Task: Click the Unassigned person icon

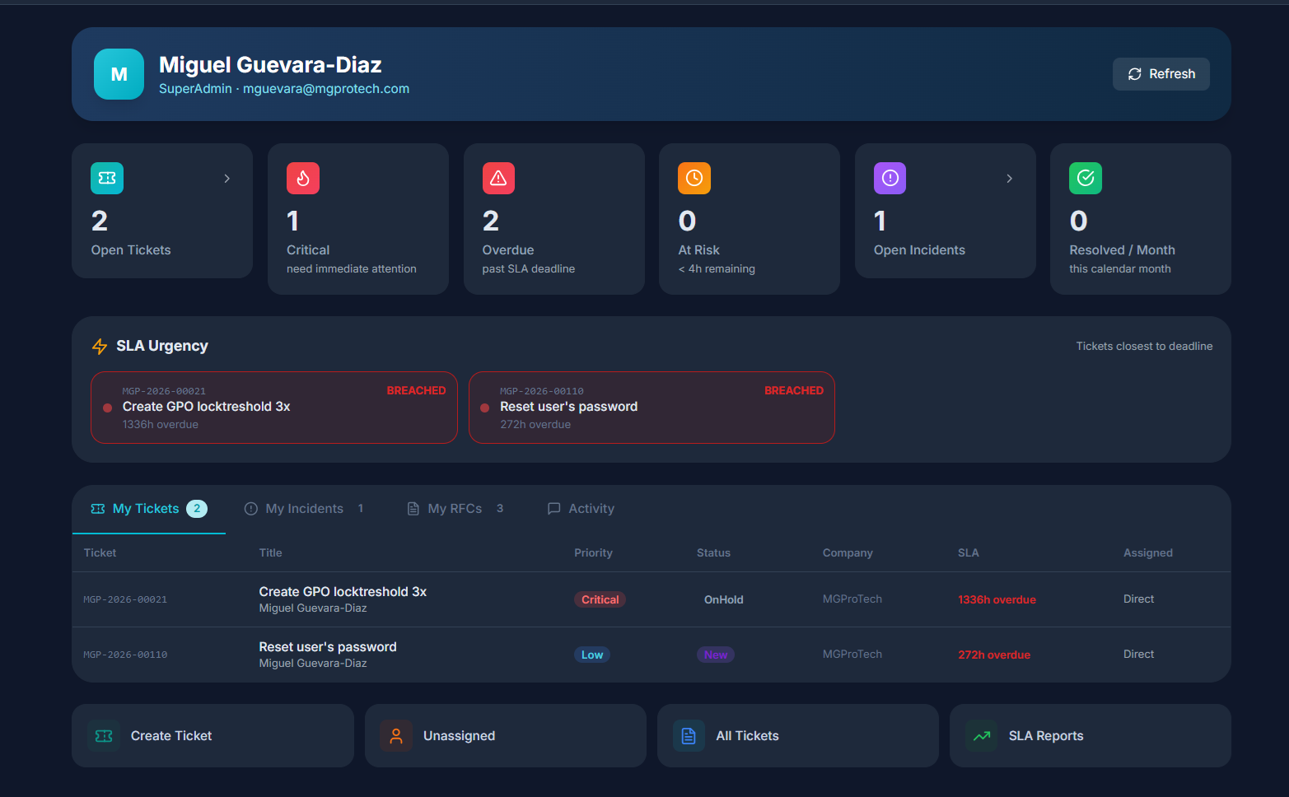Action: [x=396, y=736]
